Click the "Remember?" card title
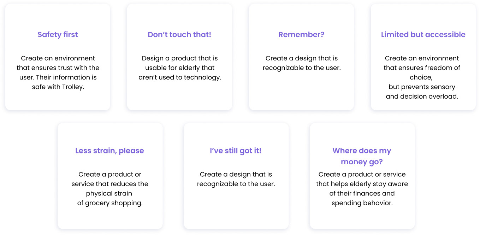480x235 pixels. point(301,35)
